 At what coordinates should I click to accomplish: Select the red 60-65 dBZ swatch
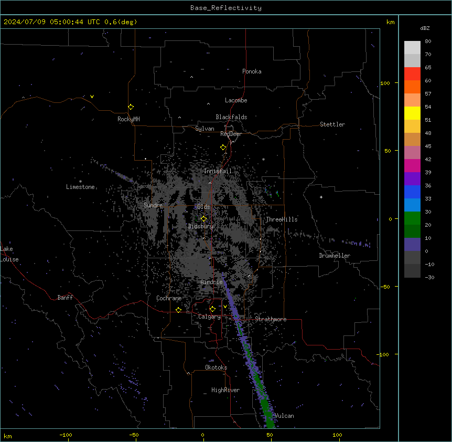pyautogui.click(x=412, y=73)
